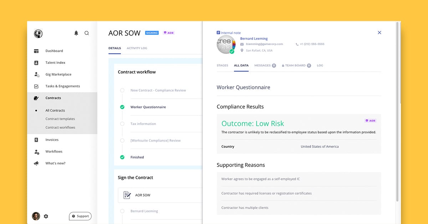Select the Worker Questionnaire step checkmark
The image size is (428, 224).
click(122, 107)
